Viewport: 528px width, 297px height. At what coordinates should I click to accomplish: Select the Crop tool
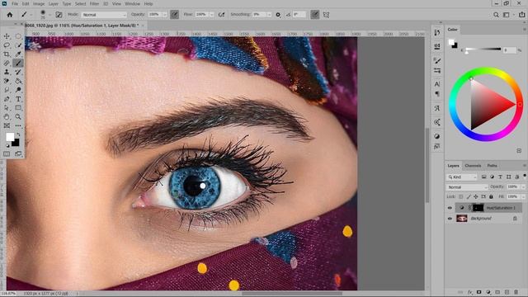(7, 54)
